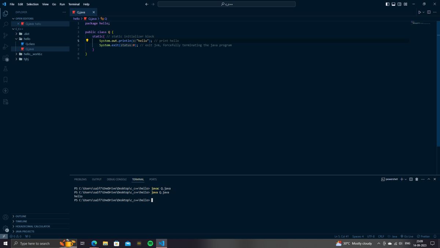Add a new terminal with plus icon

401,179
